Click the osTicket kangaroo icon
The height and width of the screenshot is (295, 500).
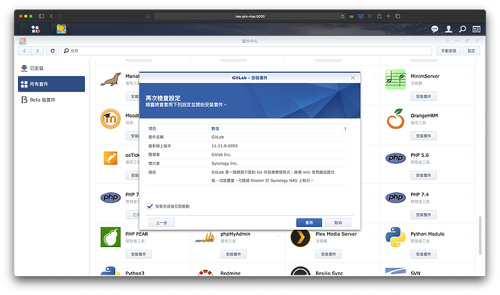[110, 158]
